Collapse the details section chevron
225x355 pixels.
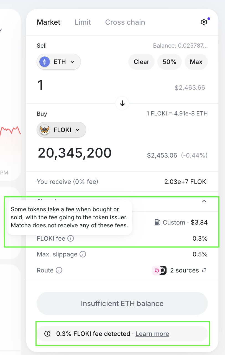click(x=204, y=201)
